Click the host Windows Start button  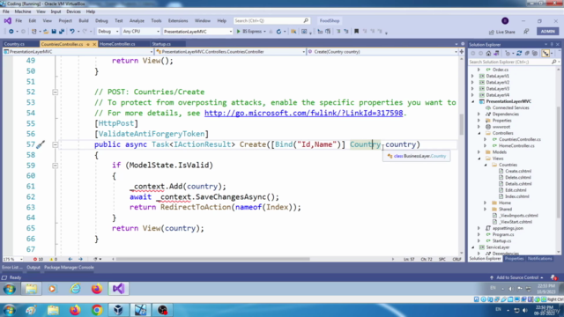coord(9,310)
